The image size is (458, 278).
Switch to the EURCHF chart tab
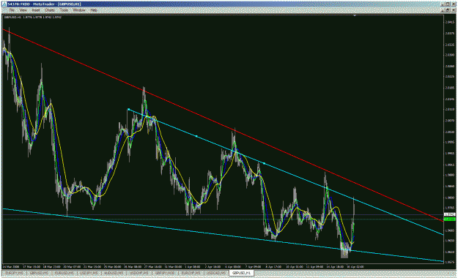click(x=191, y=273)
